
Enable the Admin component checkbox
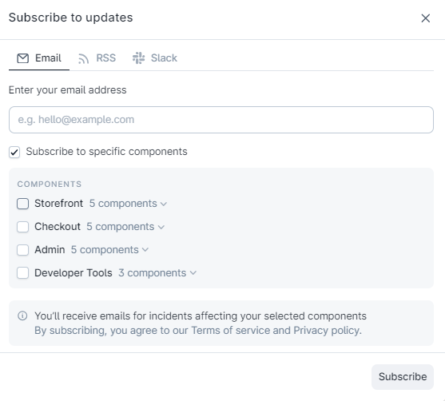click(22, 250)
